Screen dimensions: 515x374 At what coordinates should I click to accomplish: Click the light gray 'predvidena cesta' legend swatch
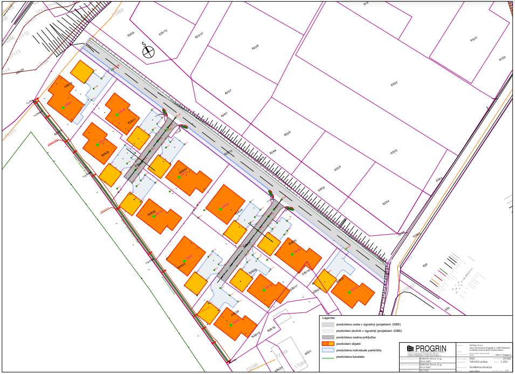[328, 325]
